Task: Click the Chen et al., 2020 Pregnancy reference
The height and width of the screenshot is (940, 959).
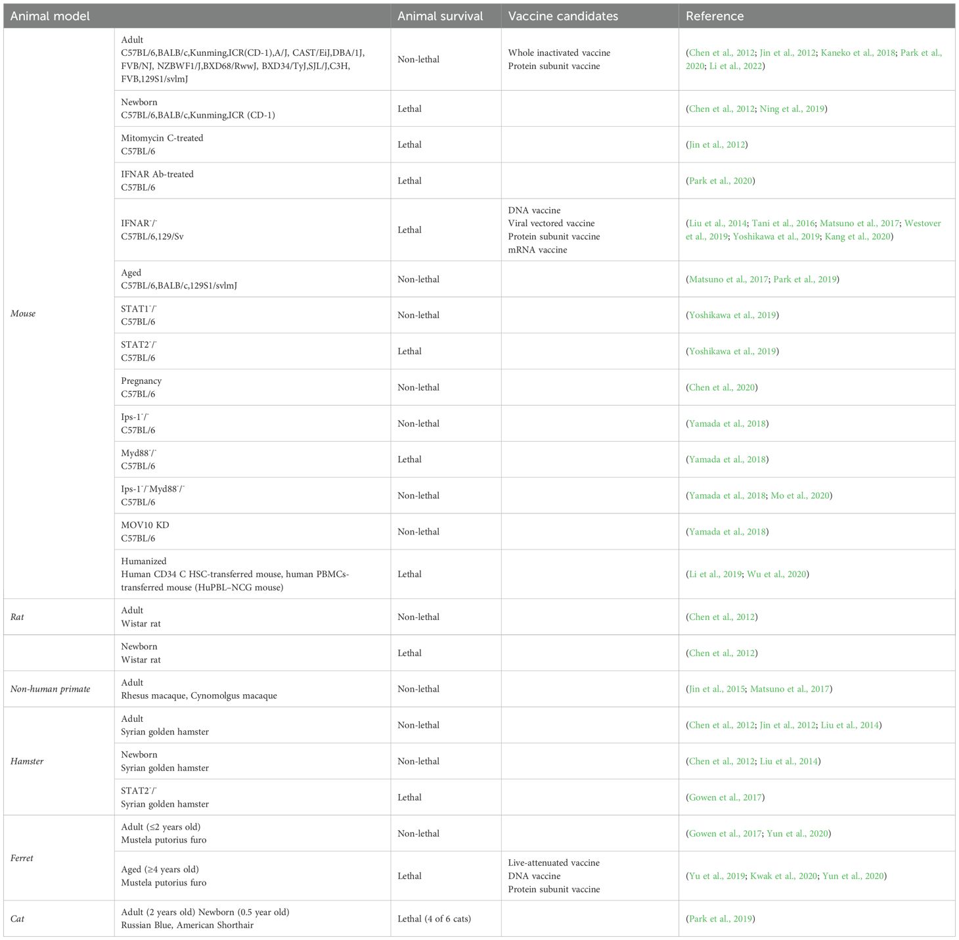Action: tap(722, 388)
